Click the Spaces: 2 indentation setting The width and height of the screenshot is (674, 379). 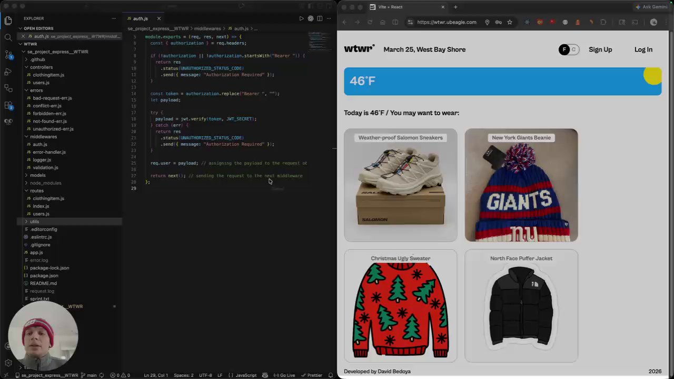pos(184,375)
